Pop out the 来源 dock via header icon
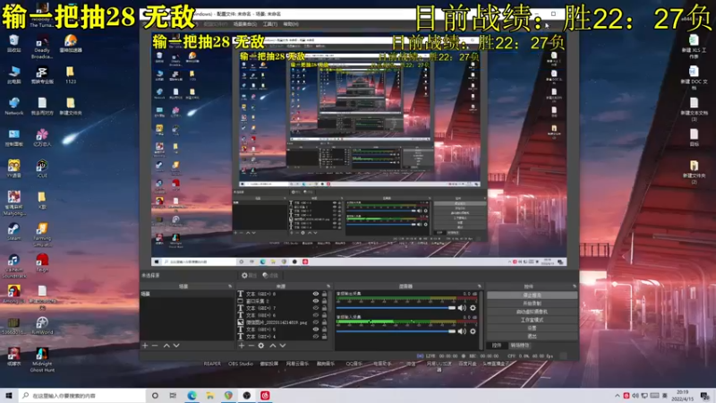716x403 pixels. (x=328, y=286)
